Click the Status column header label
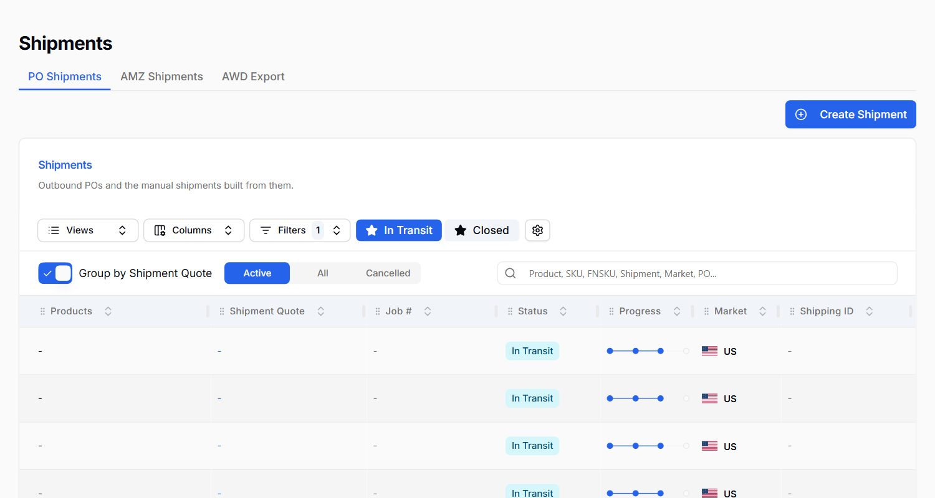The image size is (935, 498). click(532, 311)
